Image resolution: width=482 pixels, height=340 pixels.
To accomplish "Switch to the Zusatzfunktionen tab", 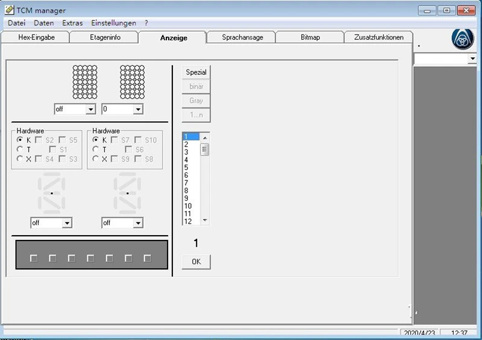I will click(x=379, y=37).
